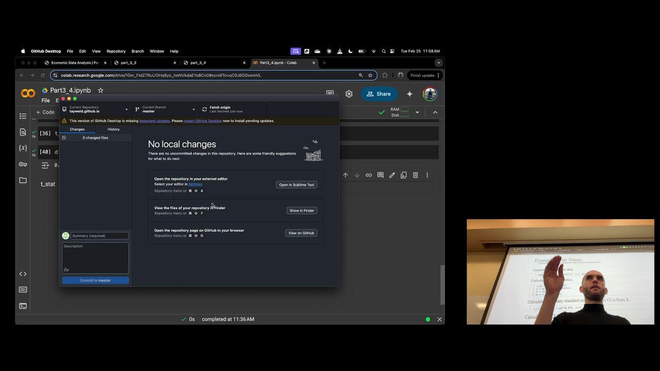Open Colab terminal icon at sidebar bottom

coord(23,306)
